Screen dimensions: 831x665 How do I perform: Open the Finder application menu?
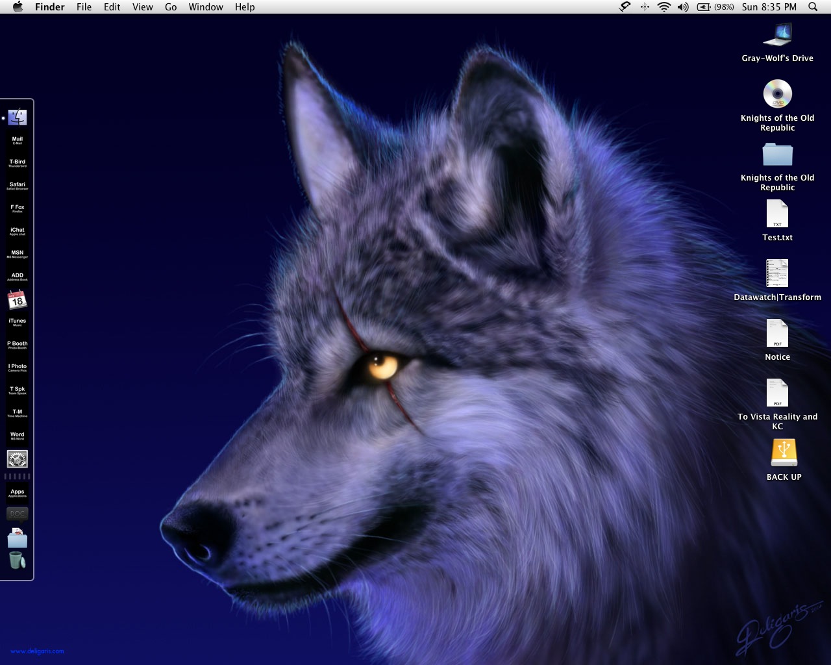pos(50,7)
